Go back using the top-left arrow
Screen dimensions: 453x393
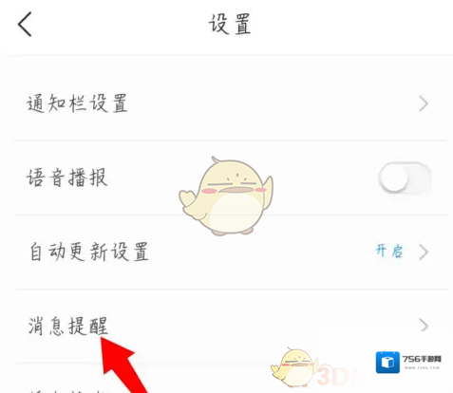coord(25,25)
